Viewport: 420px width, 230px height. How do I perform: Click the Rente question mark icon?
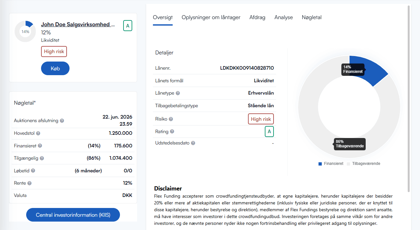[29, 183]
